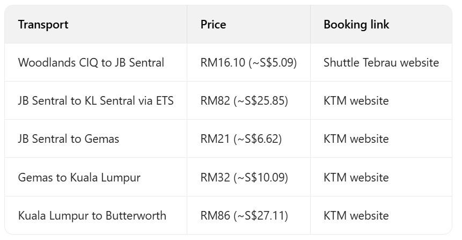This screenshot has height=240, width=462.
Task: Select the Woodlands CIQ to JB Sentral cell
Action: [x=91, y=63]
